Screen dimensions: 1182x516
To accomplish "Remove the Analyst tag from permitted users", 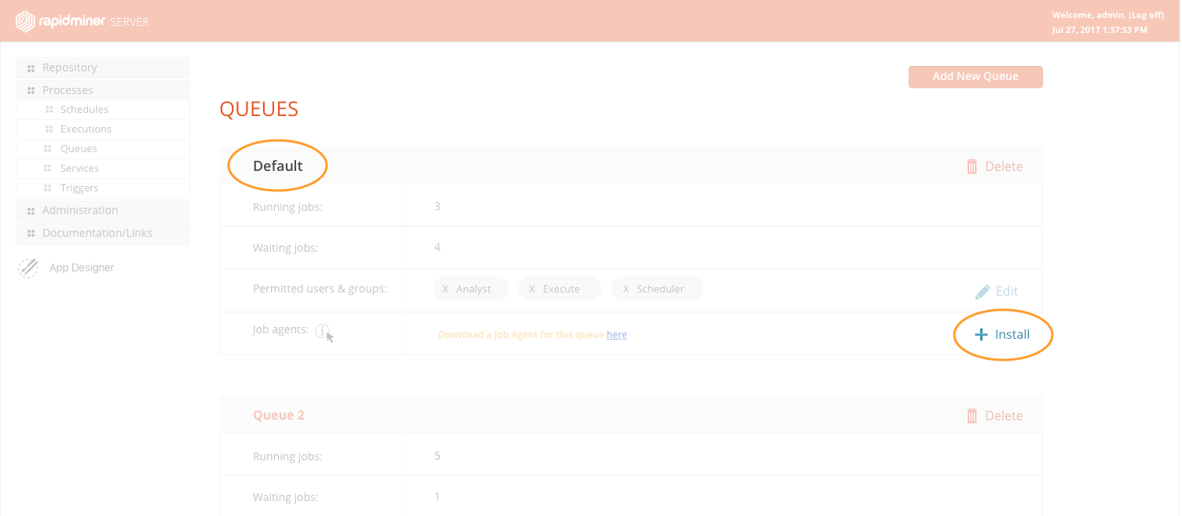I will 446,289.
